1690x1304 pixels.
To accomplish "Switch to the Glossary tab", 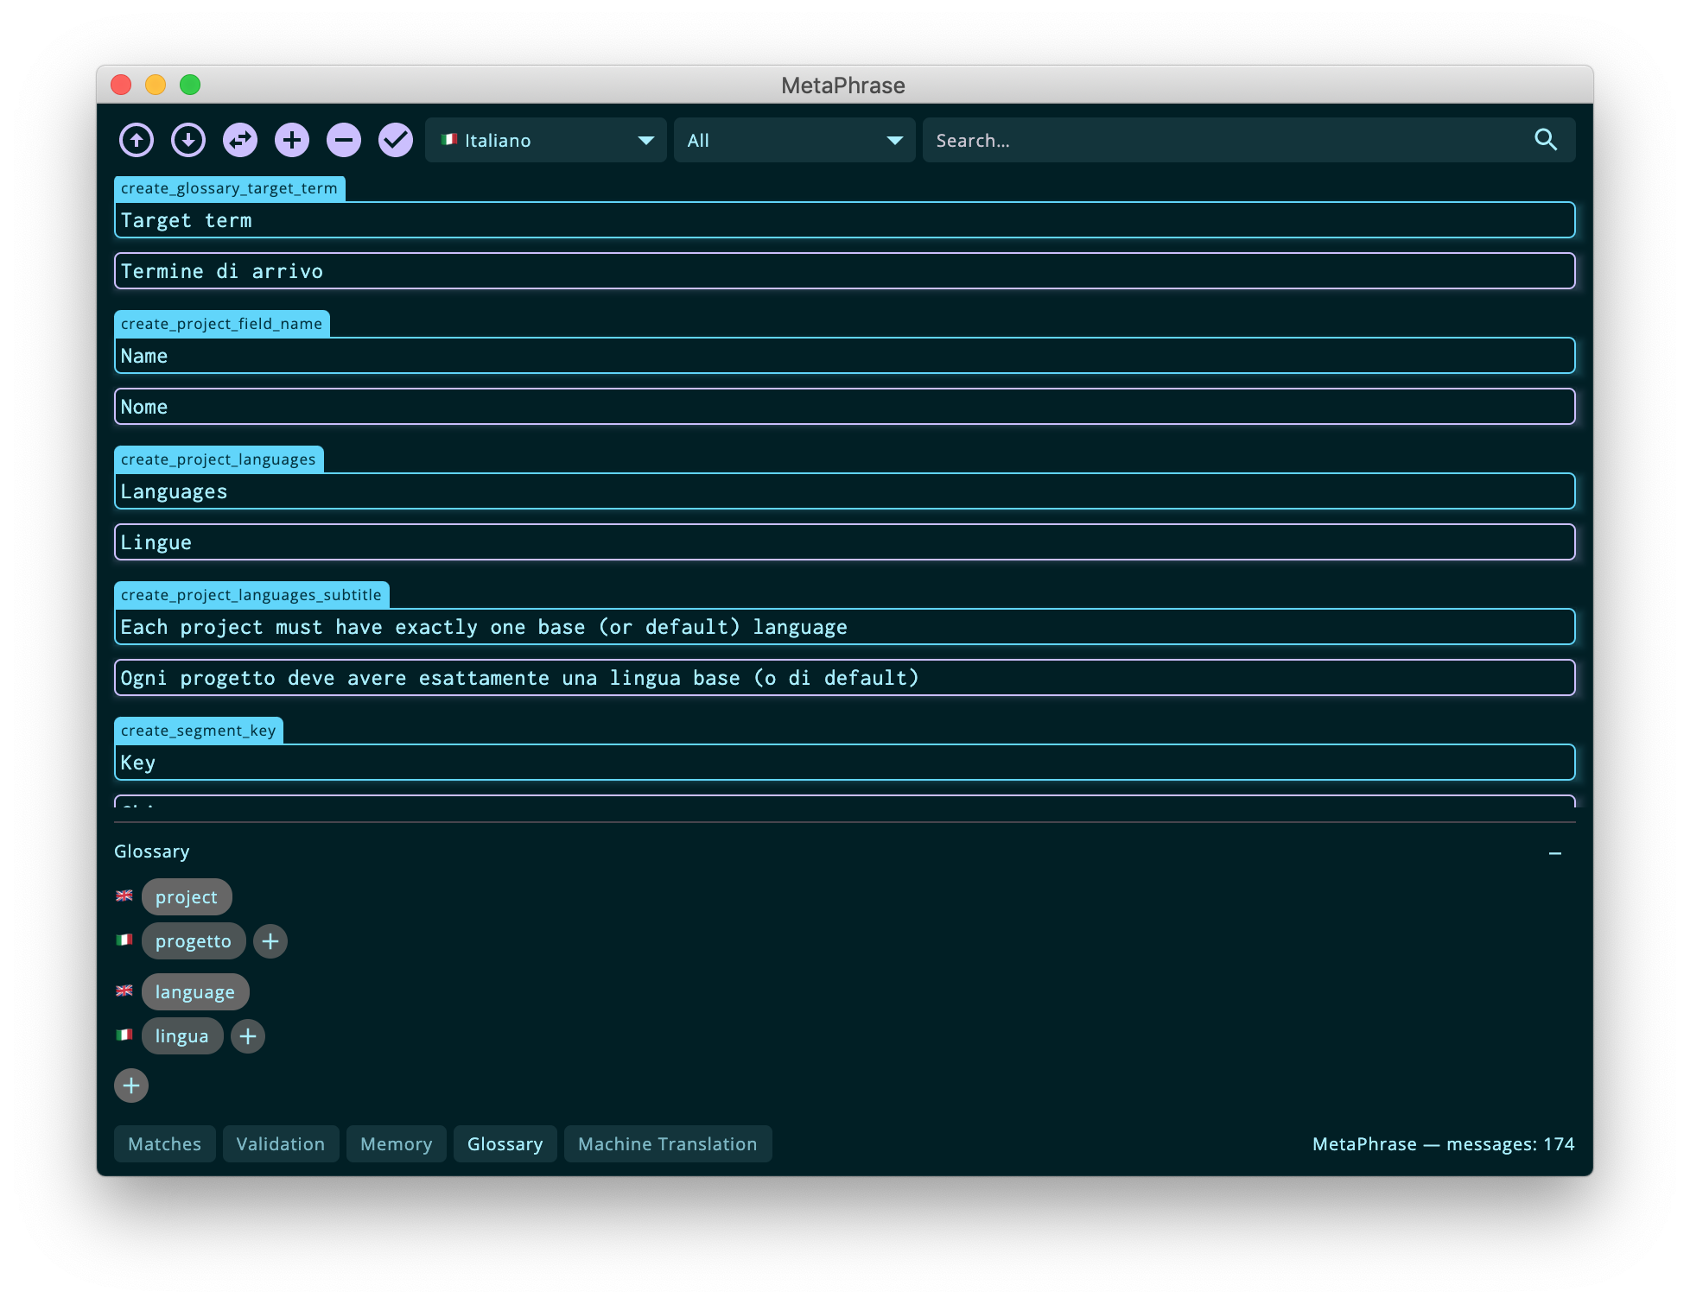I will [505, 1144].
